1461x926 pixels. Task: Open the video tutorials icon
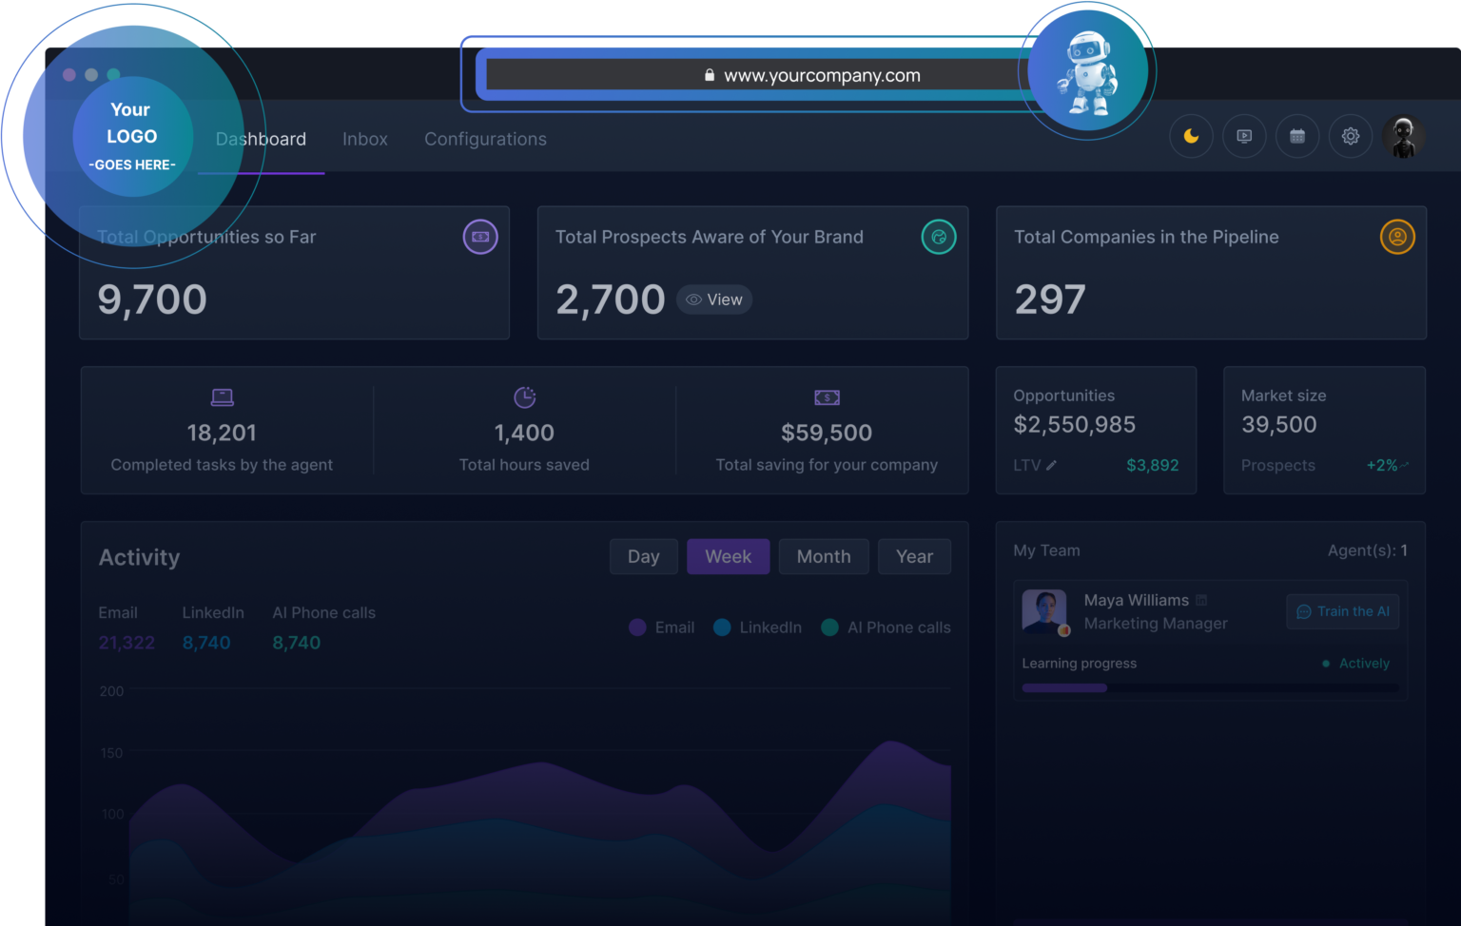tap(1244, 136)
